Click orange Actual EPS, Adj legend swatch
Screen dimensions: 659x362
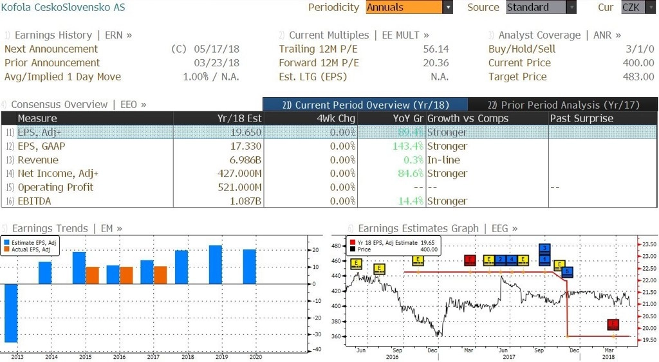pyautogui.click(x=6, y=249)
